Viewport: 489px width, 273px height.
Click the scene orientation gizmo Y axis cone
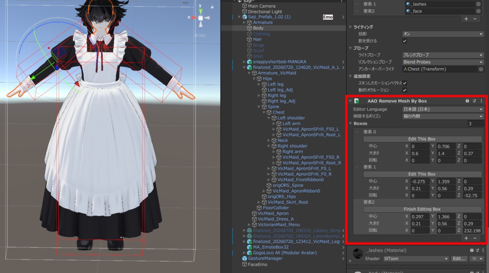pos(201,11)
